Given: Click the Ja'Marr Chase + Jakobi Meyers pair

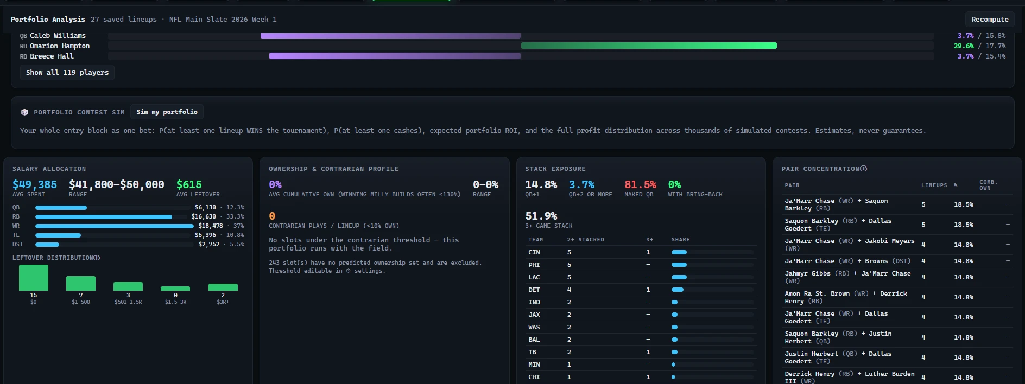Looking at the screenshot, I should 849,245.
